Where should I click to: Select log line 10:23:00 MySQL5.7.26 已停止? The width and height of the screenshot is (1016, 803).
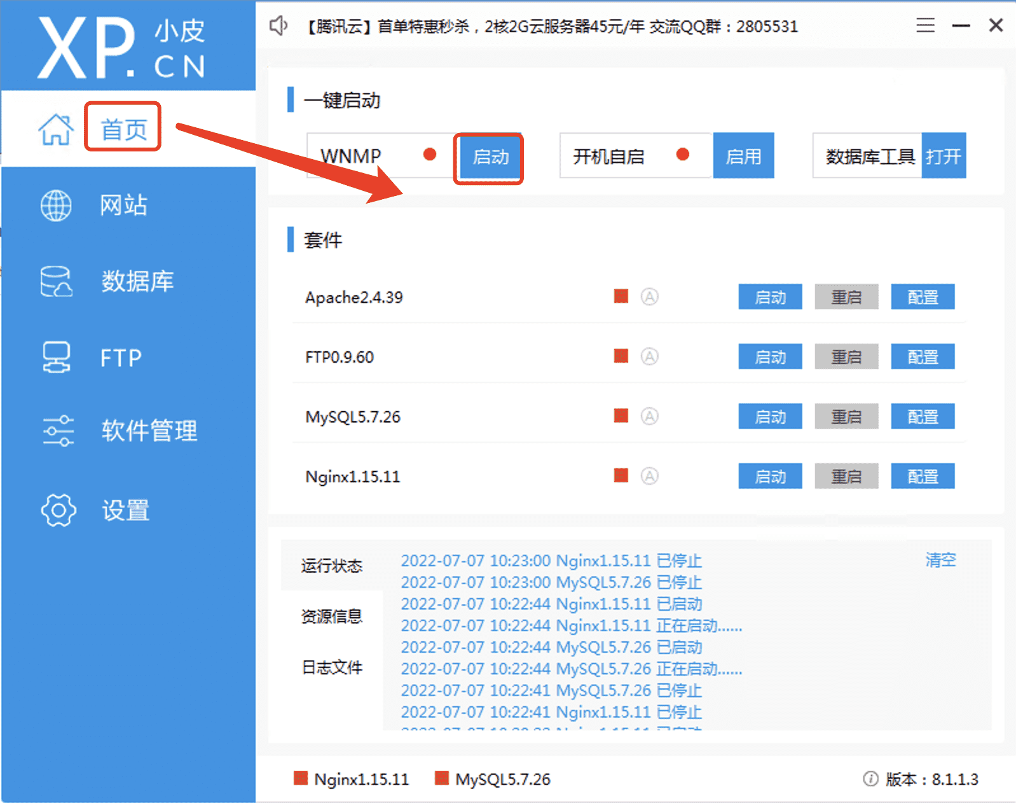click(x=551, y=582)
